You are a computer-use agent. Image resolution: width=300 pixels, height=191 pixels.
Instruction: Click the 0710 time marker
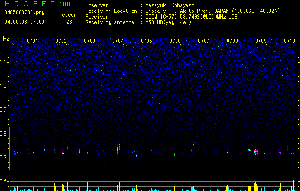tap(290, 41)
